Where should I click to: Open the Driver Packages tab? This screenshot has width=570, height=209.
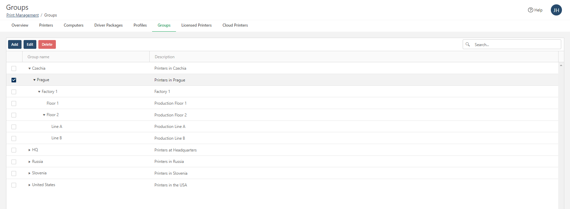tap(108, 25)
